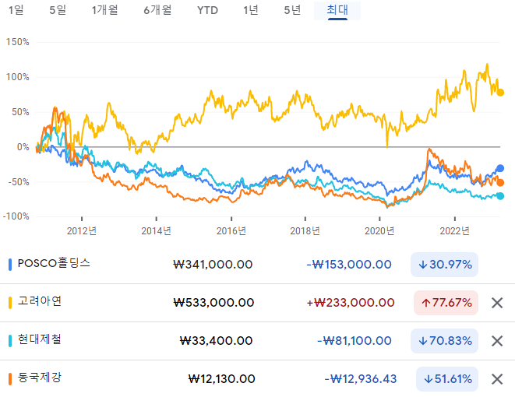Click the yellow endpoint dot on chart
515x397 pixels.
[x=500, y=93]
